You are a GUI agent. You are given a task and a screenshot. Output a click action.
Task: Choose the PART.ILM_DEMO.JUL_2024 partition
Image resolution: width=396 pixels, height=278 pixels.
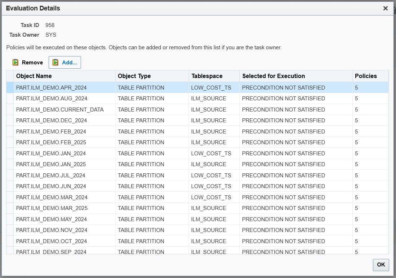(x=51, y=176)
